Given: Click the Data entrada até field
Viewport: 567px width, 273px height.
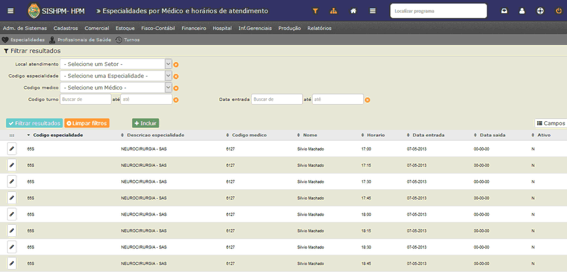Looking at the screenshot, I should tap(338, 99).
